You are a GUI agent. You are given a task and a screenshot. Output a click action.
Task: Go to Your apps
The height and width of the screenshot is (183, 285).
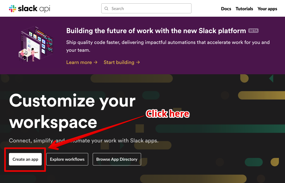[x=267, y=9]
